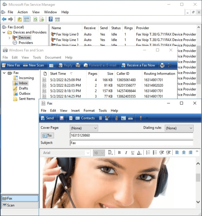This screenshot has width=202, height=216.
Task: Open the paragraph style dropdown icon
Action: pyautogui.click(x=110, y=153)
